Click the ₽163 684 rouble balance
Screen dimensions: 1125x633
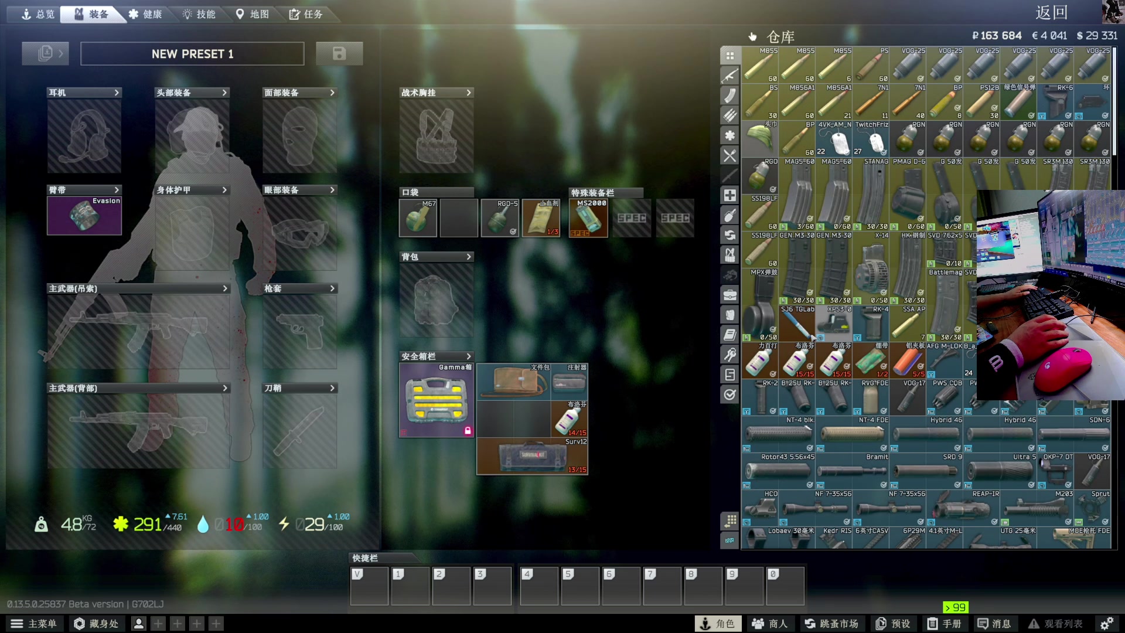coord(997,36)
